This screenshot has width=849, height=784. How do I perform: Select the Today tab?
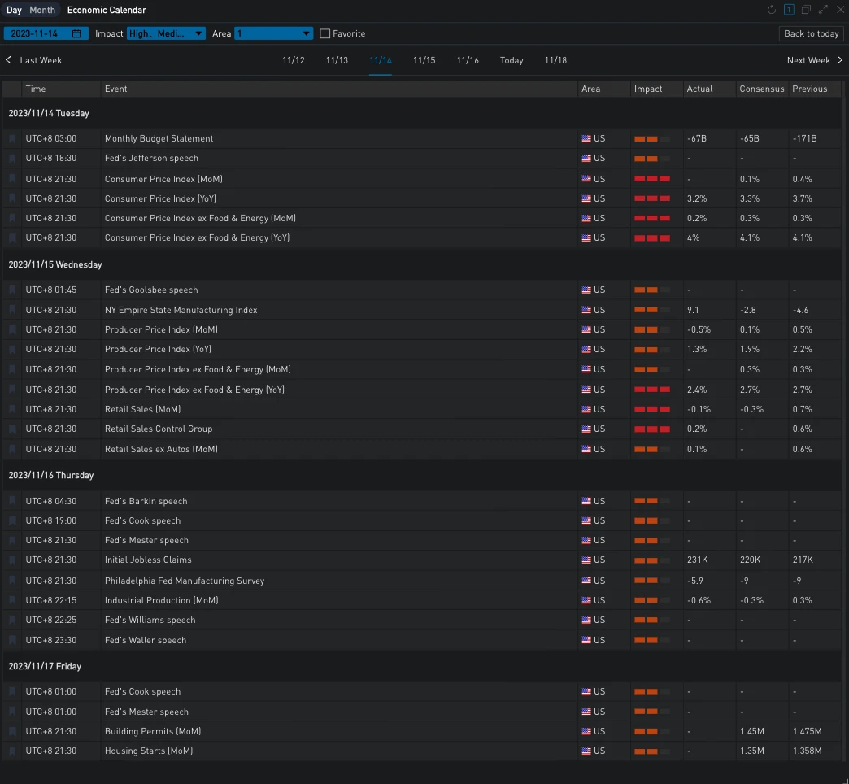point(512,60)
